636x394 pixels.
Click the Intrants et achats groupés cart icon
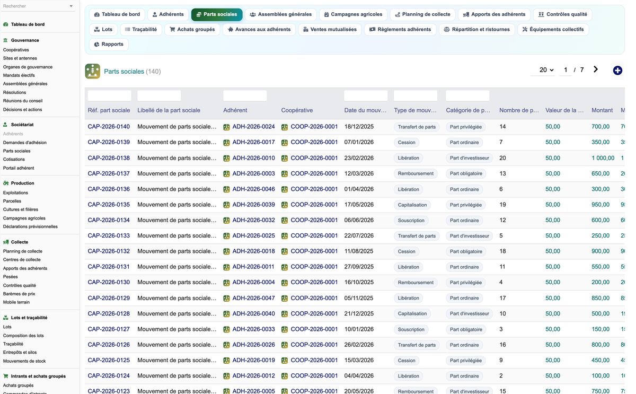click(x=6, y=377)
